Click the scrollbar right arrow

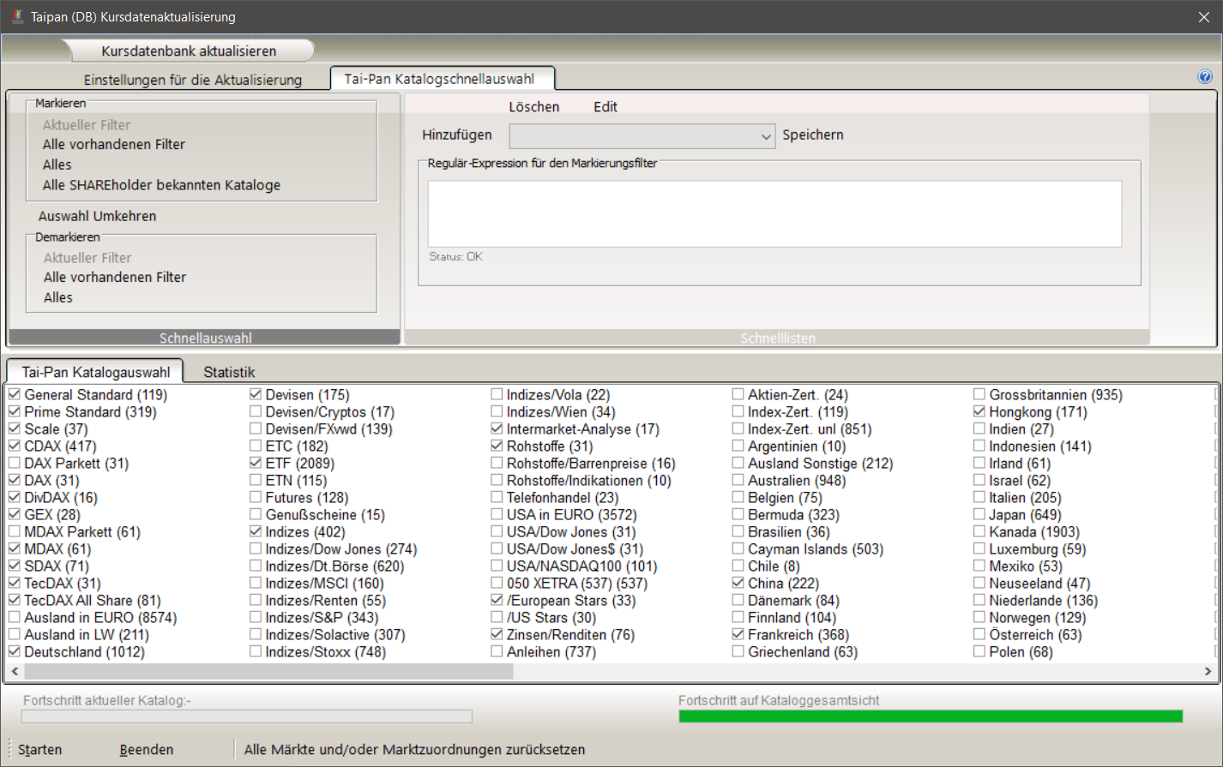(1208, 672)
